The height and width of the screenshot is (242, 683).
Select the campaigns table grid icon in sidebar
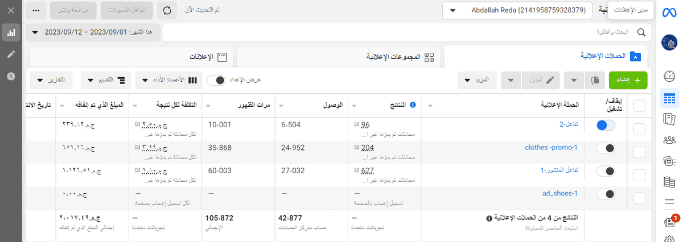click(669, 98)
